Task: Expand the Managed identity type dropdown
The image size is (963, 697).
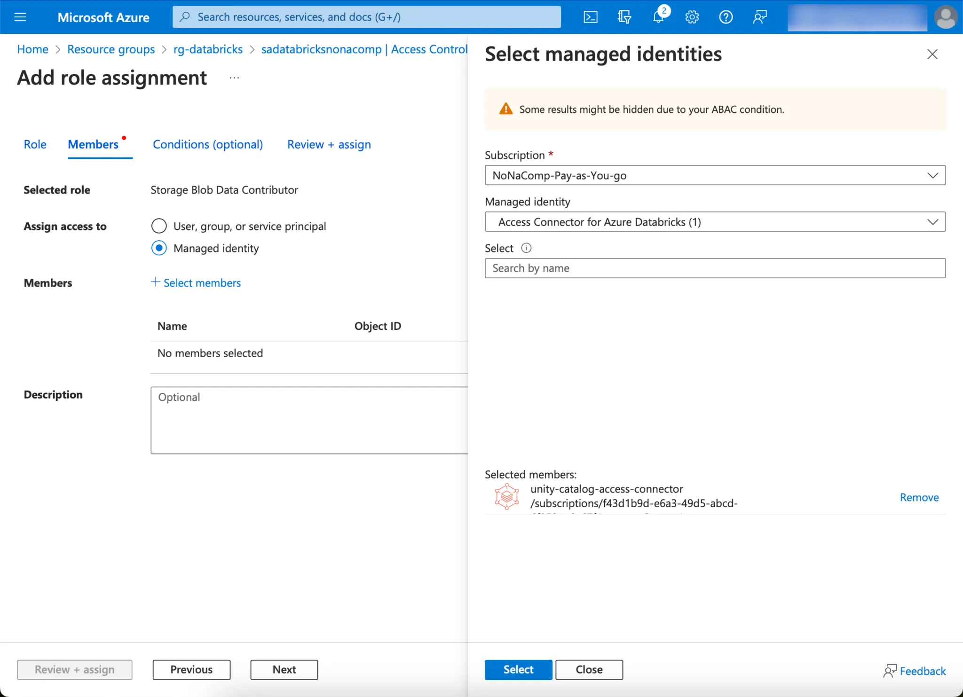Action: [715, 222]
